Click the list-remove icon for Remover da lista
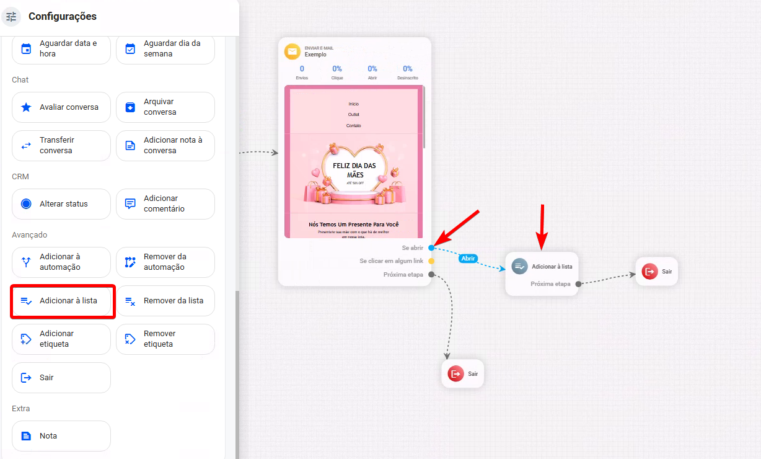 point(130,301)
